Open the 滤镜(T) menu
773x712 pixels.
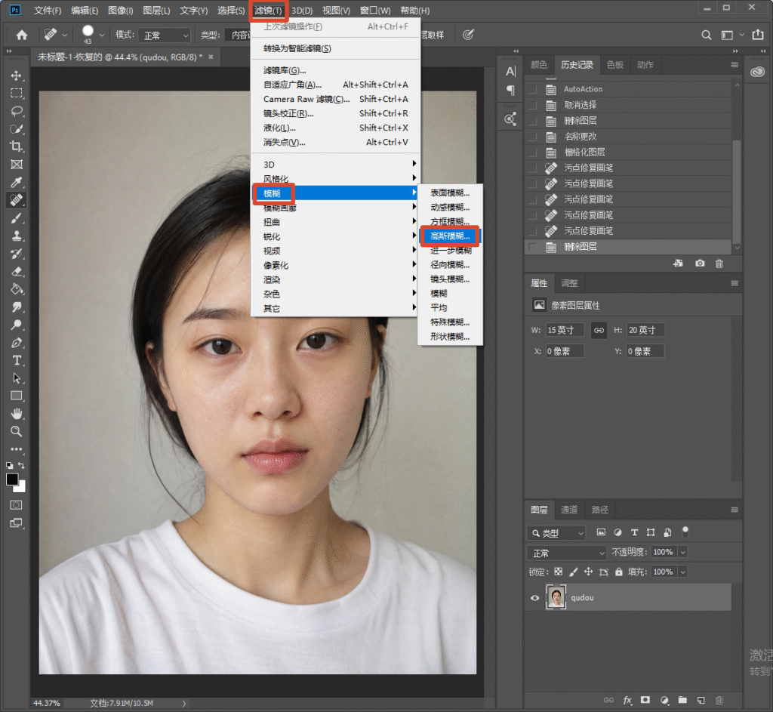[268, 11]
